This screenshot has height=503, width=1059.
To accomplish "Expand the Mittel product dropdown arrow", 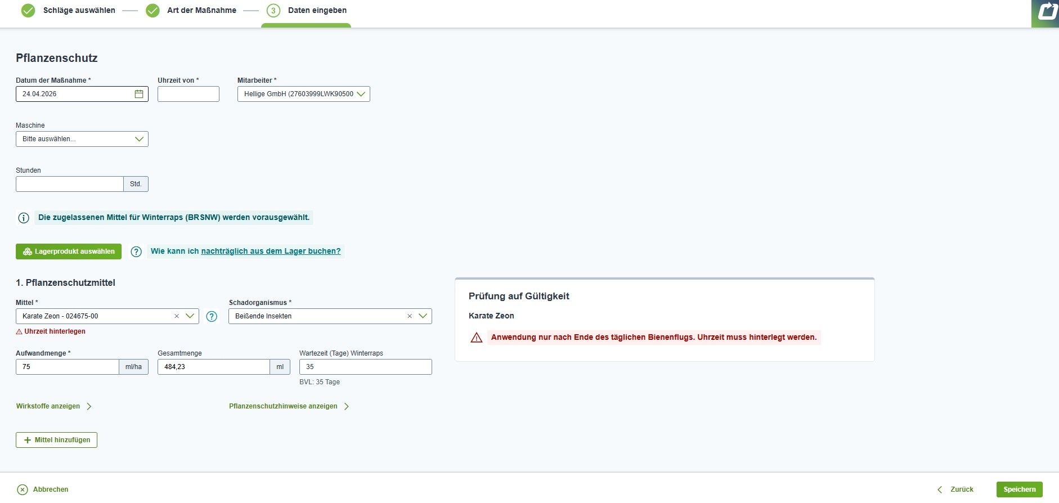I will pyautogui.click(x=190, y=316).
